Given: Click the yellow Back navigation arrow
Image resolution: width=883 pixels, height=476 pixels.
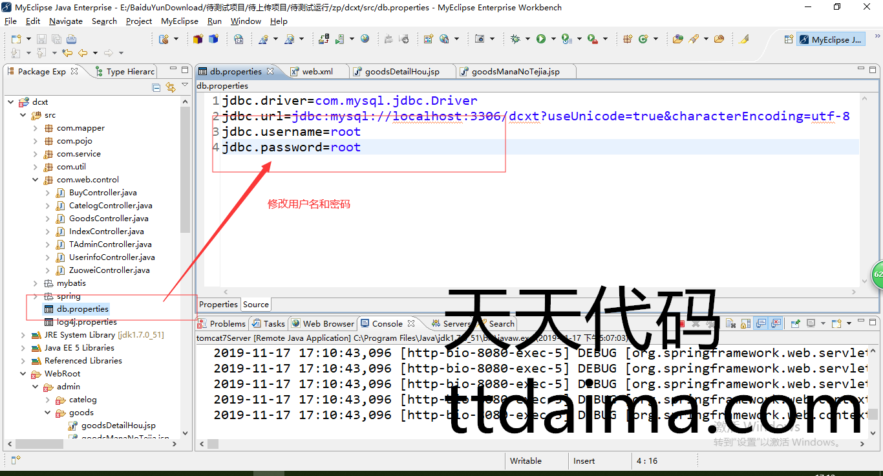Looking at the screenshot, I should 82,53.
